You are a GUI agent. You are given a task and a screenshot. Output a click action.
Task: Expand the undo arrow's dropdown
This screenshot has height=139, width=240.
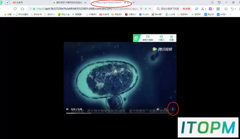coord(235,9)
